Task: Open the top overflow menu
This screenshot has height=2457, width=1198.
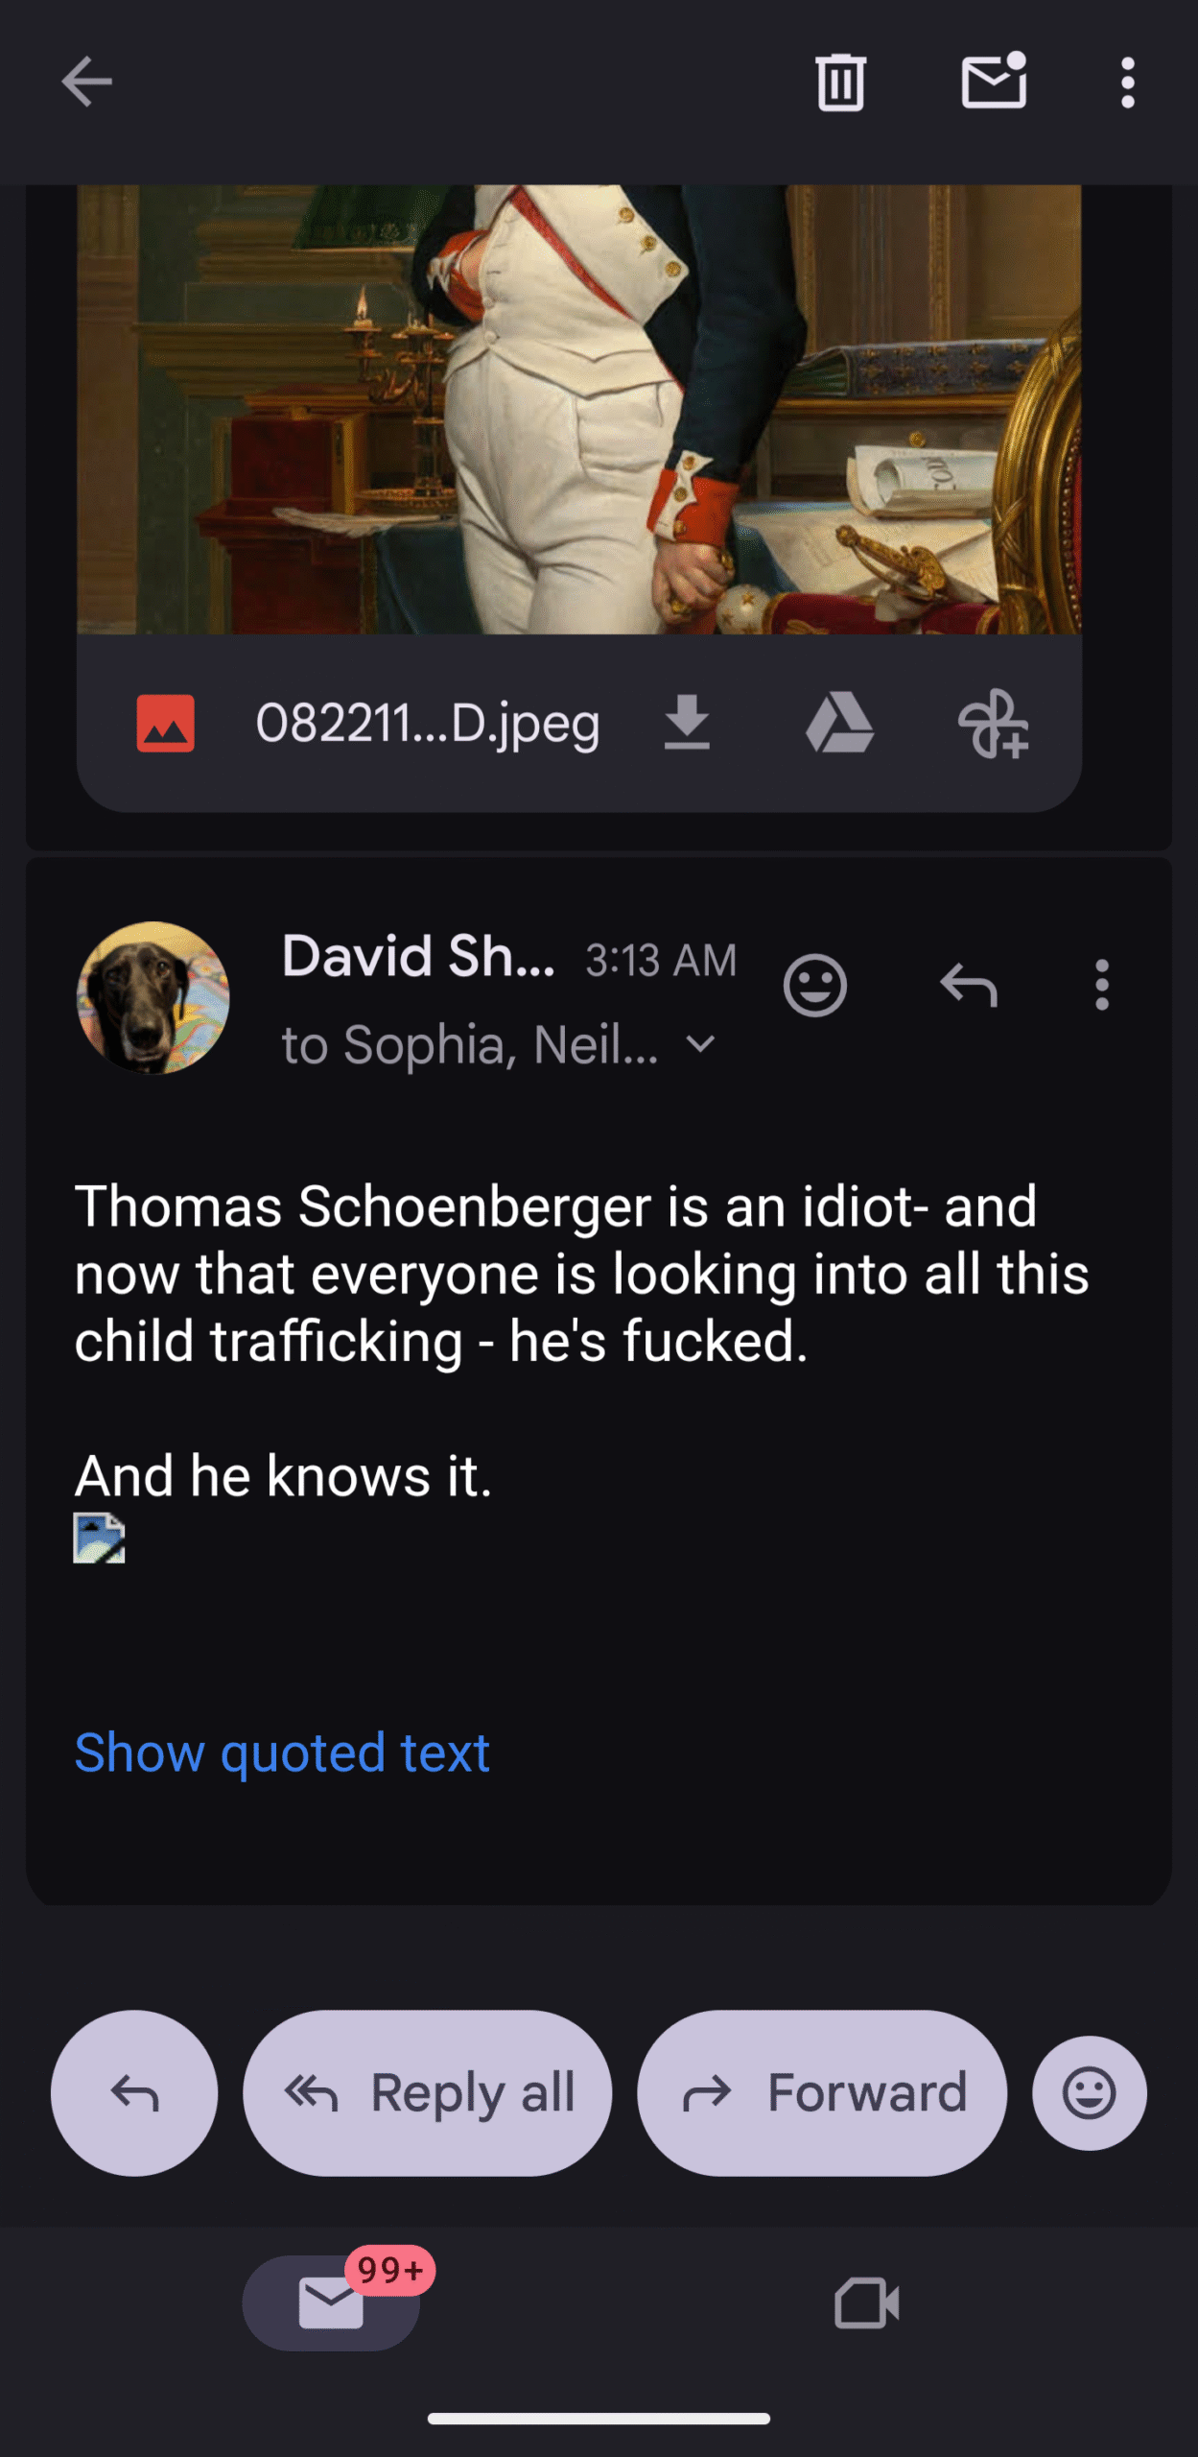Action: coord(1128,83)
